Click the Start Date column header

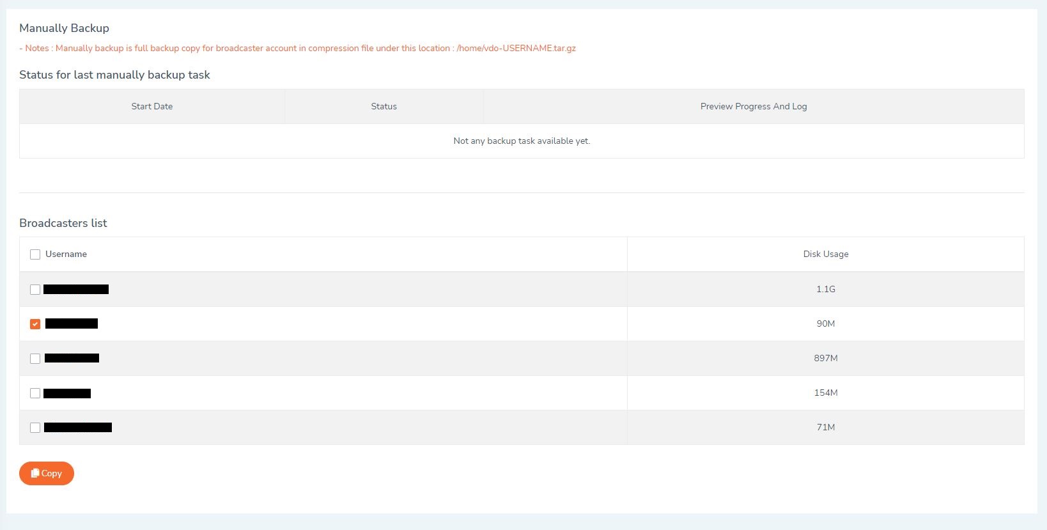pyautogui.click(x=152, y=106)
